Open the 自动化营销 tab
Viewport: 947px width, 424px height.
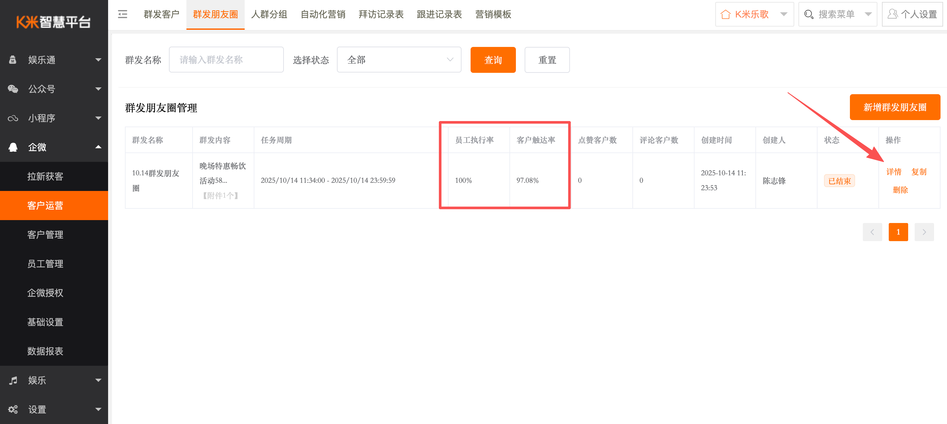tap(323, 14)
